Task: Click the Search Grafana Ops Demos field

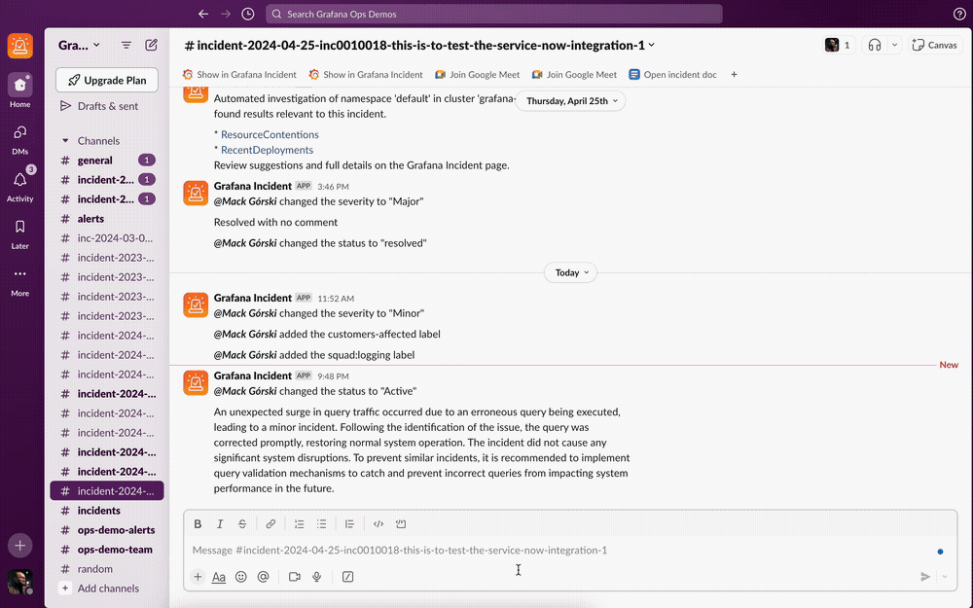Action: [494, 14]
